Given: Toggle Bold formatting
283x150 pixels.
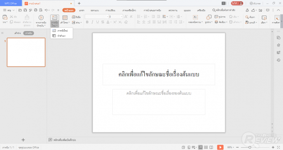Looking at the screenshot, I should click(87, 22).
